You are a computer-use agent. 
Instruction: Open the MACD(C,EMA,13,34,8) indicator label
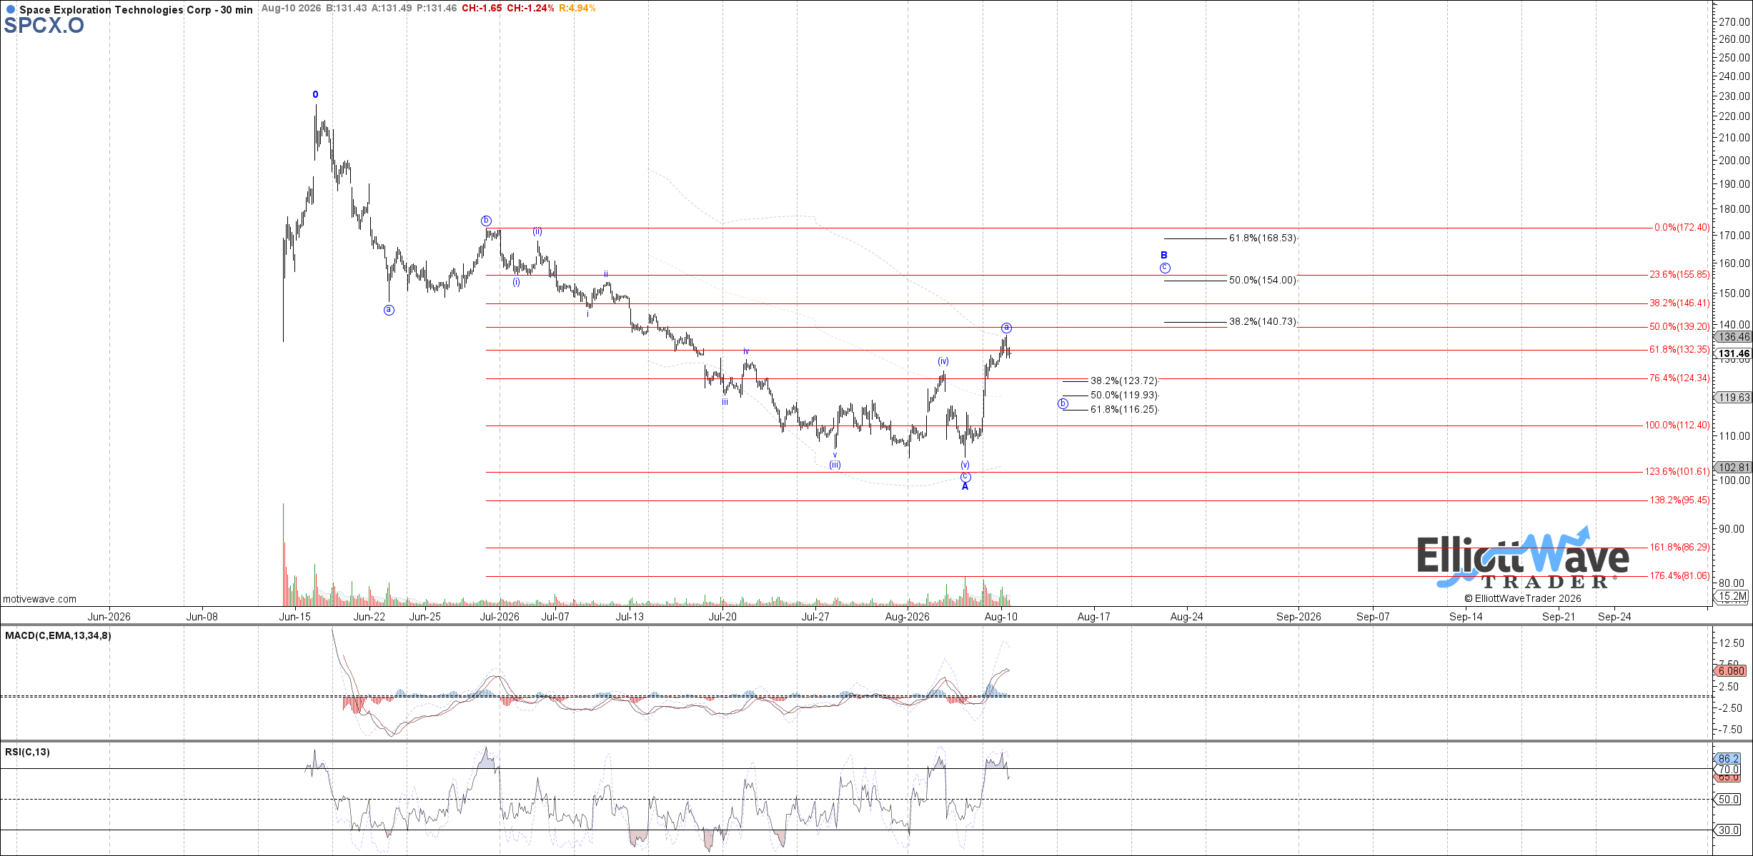point(58,635)
